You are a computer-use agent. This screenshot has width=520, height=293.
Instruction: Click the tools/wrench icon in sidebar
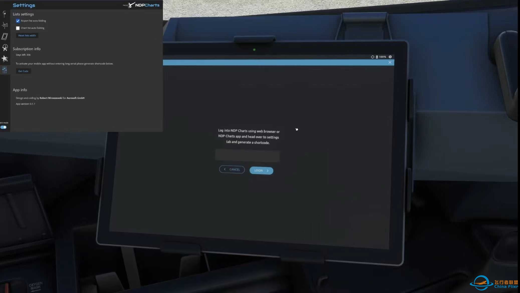(5, 70)
